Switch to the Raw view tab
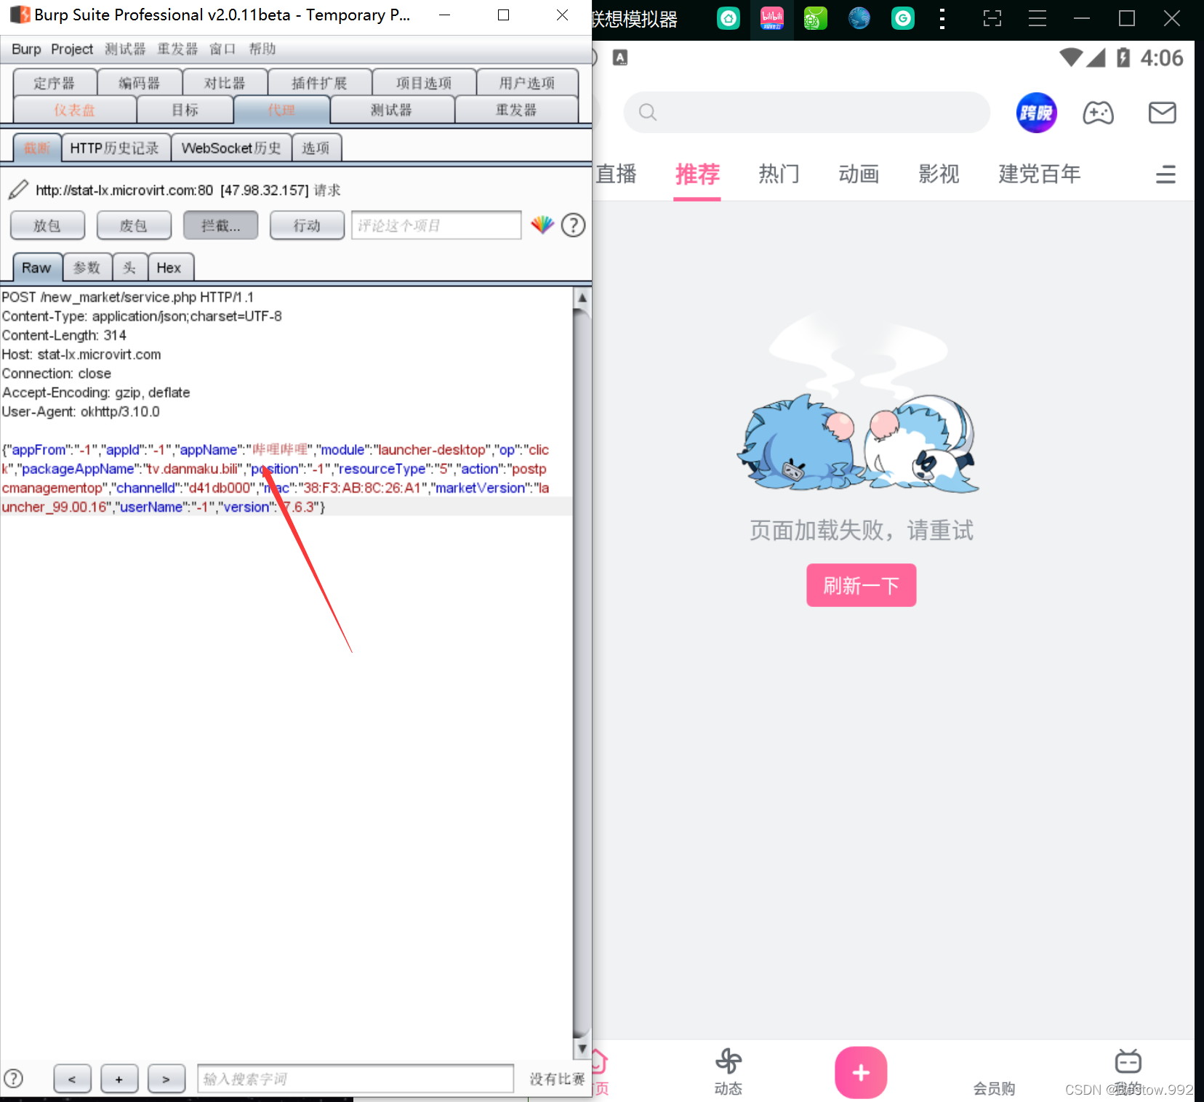This screenshot has height=1102, width=1204. coord(36,268)
